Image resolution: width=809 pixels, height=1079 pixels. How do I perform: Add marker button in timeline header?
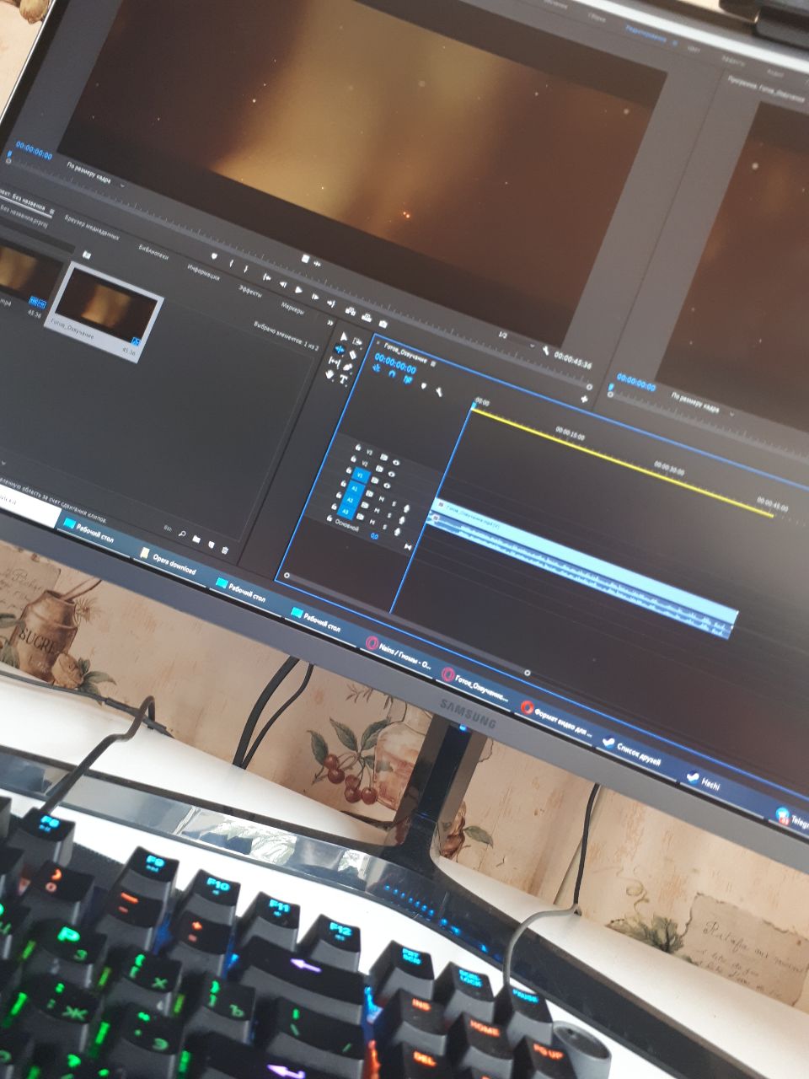coord(423,385)
